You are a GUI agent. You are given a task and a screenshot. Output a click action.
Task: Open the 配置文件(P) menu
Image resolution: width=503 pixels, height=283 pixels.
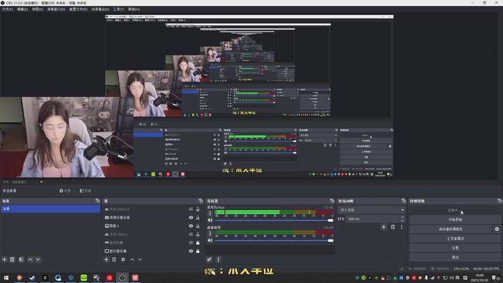(78, 9)
